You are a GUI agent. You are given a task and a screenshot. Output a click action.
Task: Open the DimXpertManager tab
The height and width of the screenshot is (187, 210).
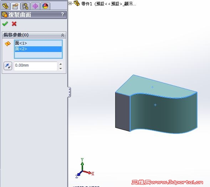(x=35, y=6)
